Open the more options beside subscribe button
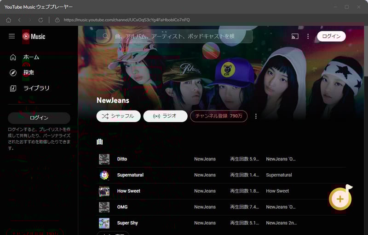368x235 pixels. (256, 116)
